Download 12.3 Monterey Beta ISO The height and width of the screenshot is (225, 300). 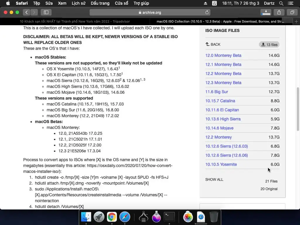point(223,83)
